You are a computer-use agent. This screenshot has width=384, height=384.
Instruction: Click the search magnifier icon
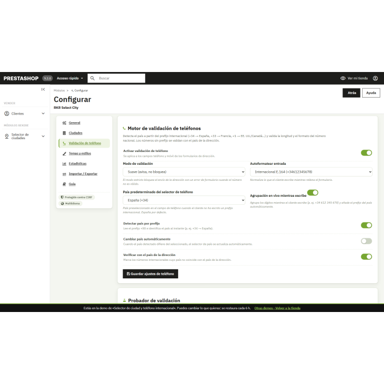click(x=92, y=78)
